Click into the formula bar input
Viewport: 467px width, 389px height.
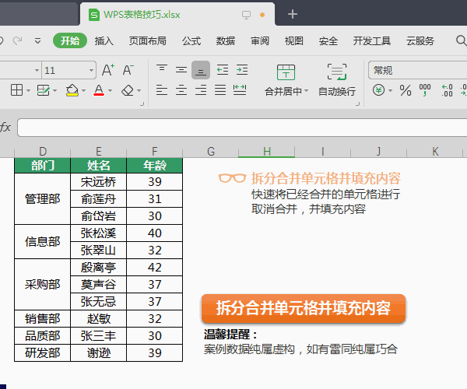coord(242,128)
